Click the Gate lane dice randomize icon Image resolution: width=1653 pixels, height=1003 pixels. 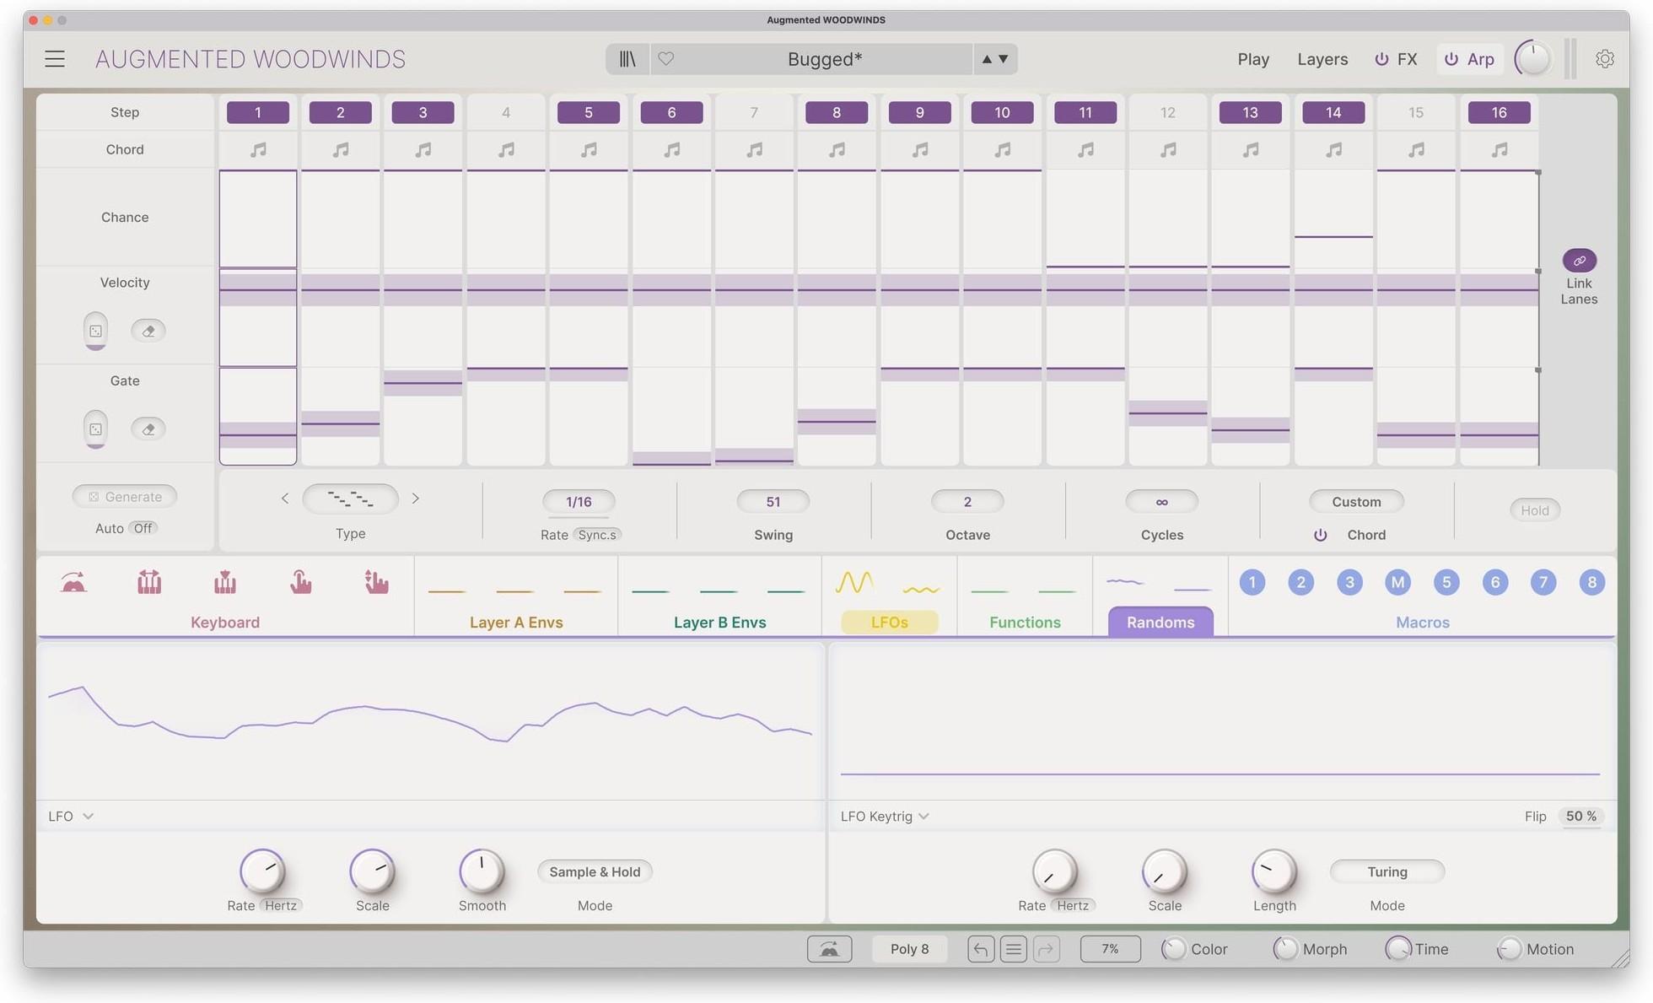(x=95, y=429)
